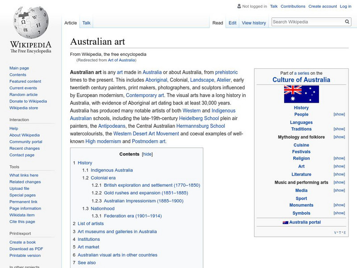
Task: Show the Literature section in Culture box
Action: (x=339, y=174)
